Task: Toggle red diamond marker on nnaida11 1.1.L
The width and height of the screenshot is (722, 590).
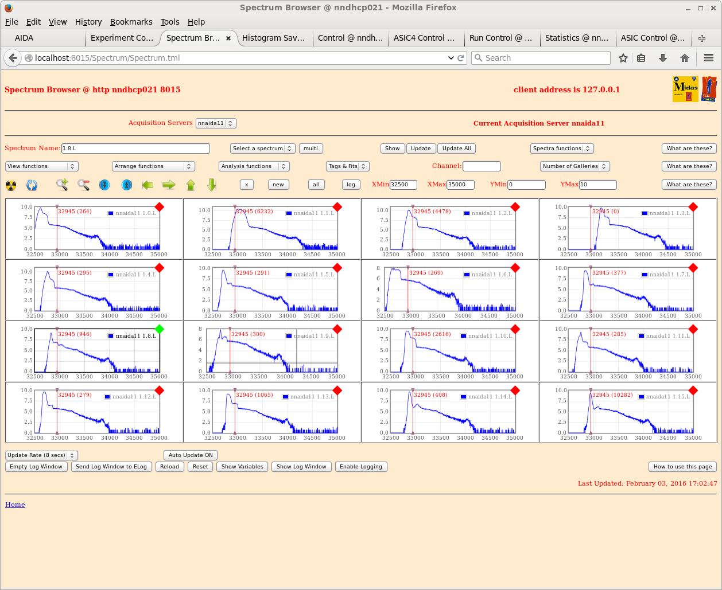Action: pos(337,207)
